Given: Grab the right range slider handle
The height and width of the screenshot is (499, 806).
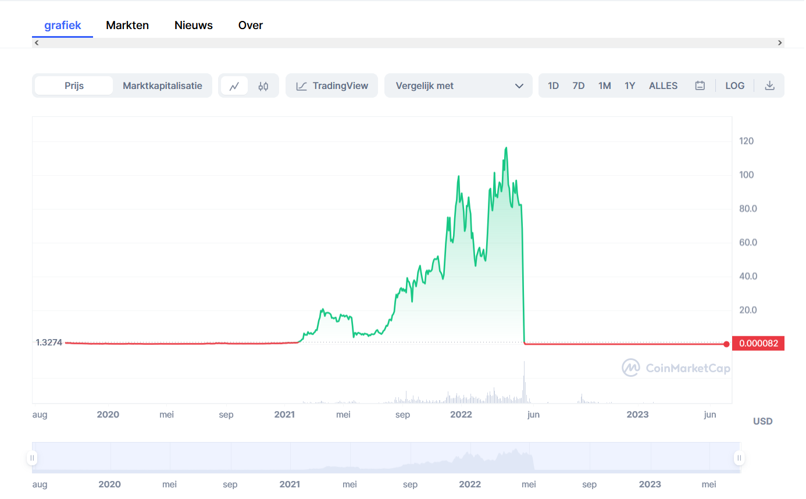Looking at the screenshot, I should coord(739,458).
